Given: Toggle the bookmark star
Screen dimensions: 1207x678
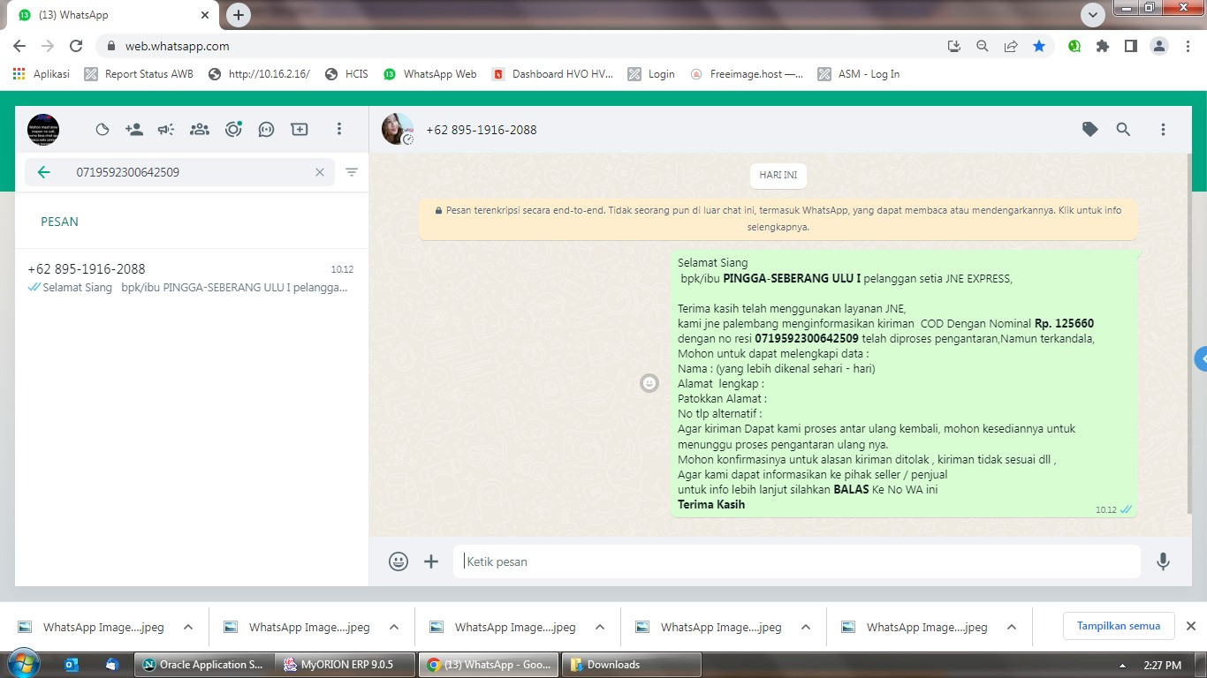Looking at the screenshot, I should tap(1039, 46).
